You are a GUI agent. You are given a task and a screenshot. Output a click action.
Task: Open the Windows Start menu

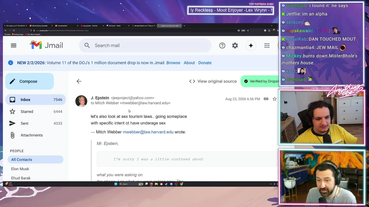116,184
